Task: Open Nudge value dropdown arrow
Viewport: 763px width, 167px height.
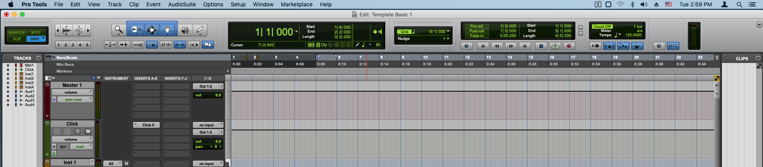Action: tap(448, 39)
